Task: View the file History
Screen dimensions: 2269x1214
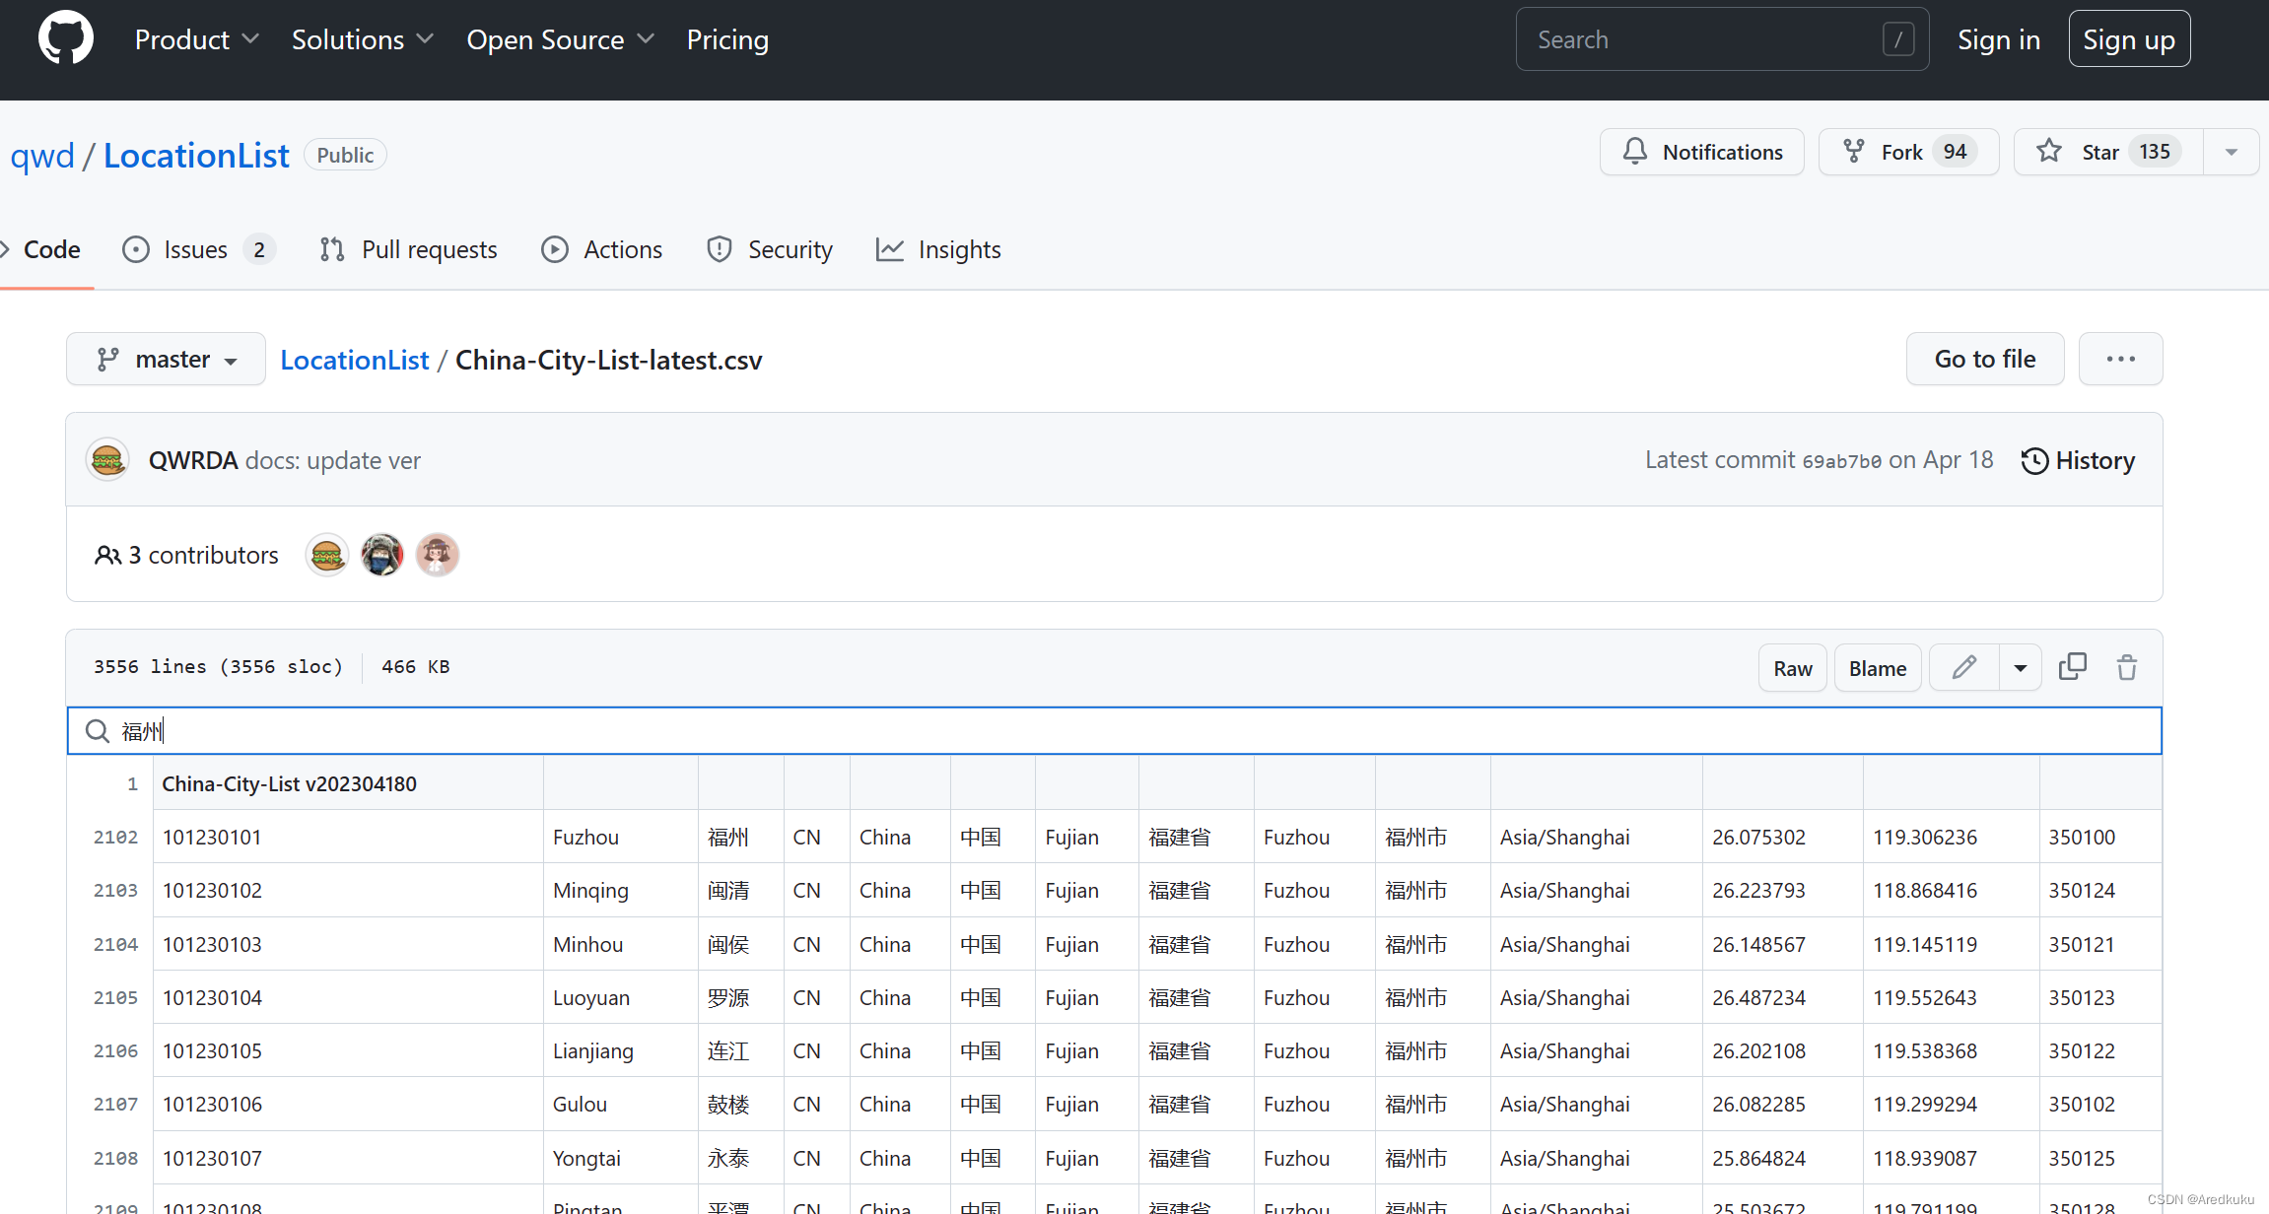Action: [x=2078, y=461]
